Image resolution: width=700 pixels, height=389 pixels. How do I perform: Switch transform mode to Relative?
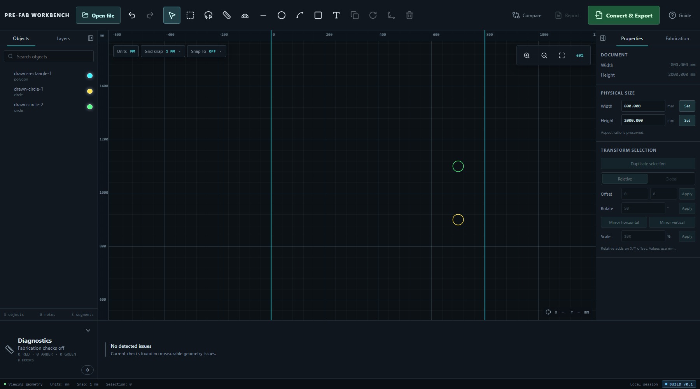click(625, 179)
